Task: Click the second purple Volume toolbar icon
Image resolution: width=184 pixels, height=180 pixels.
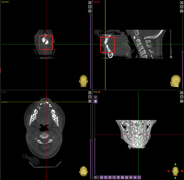Action: click(105, 177)
